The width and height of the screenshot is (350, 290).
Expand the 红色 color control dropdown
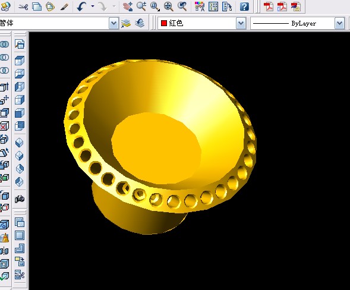[241, 23]
